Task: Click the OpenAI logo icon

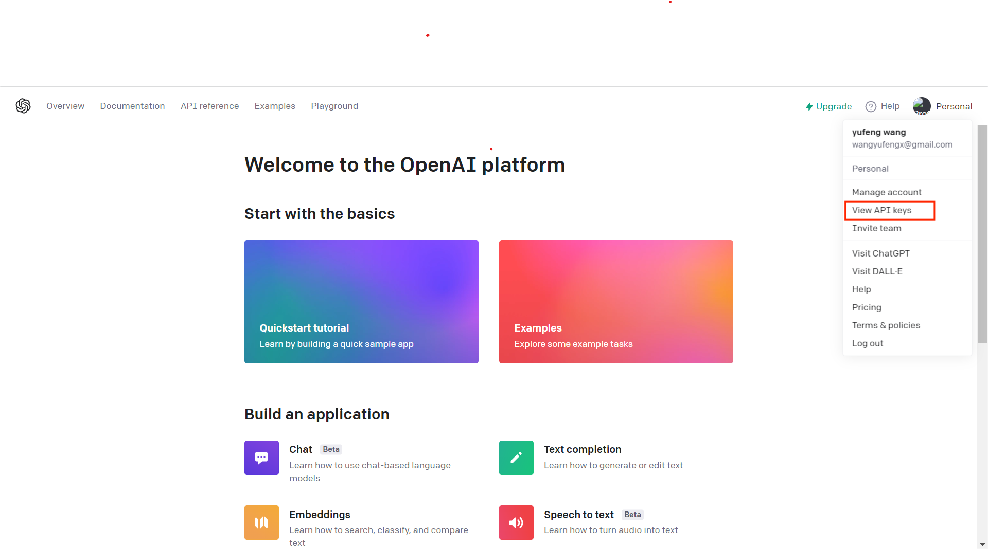Action: point(23,106)
